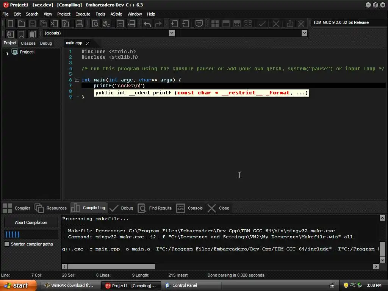Click the Run window toolbar icon

click(x=226, y=24)
